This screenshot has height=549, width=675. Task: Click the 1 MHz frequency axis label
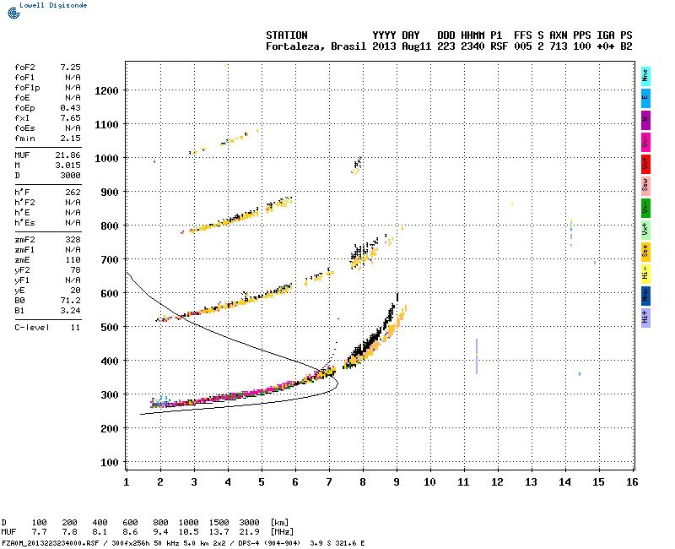click(x=126, y=482)
